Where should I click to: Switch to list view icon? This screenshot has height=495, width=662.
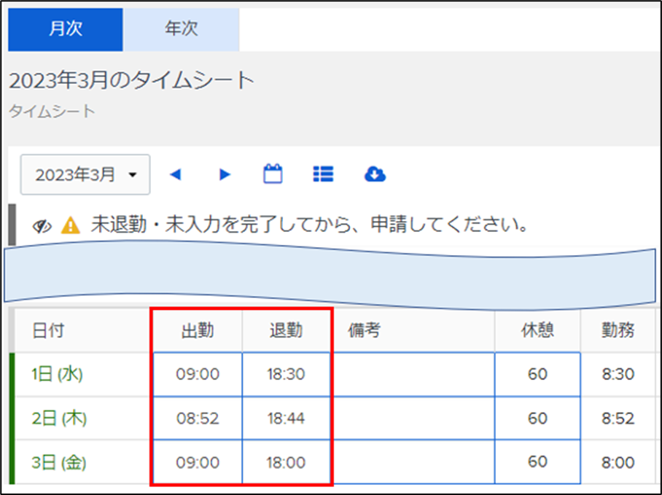(323, 174)
